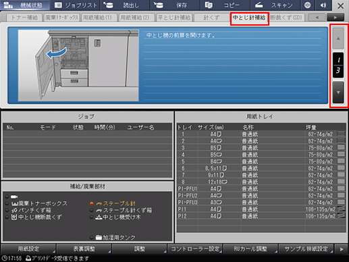Go to next instruction page (down arrow)
Image resolution: width=349 pixels, height=262 pixels.
[x=338, y=93]
